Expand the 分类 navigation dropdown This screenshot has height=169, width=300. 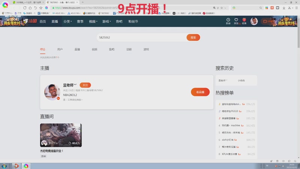pyautogui.click(x=67, y=21)
